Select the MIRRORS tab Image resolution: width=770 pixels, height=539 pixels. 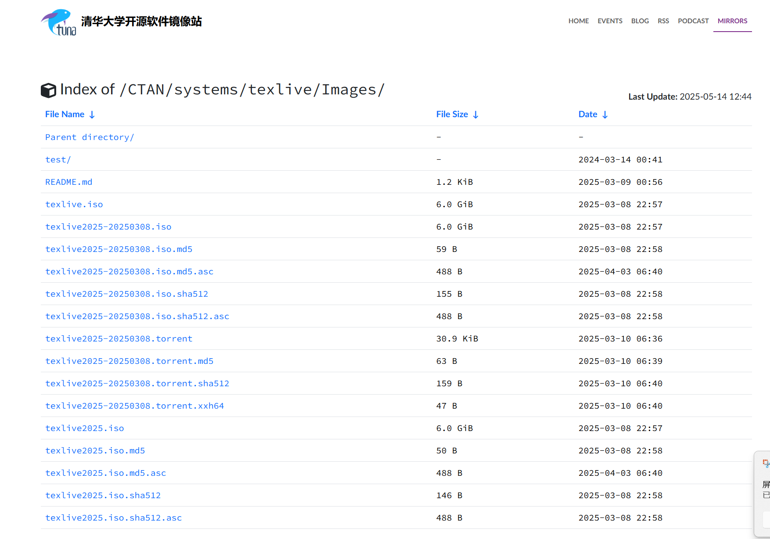click(732, 21)
